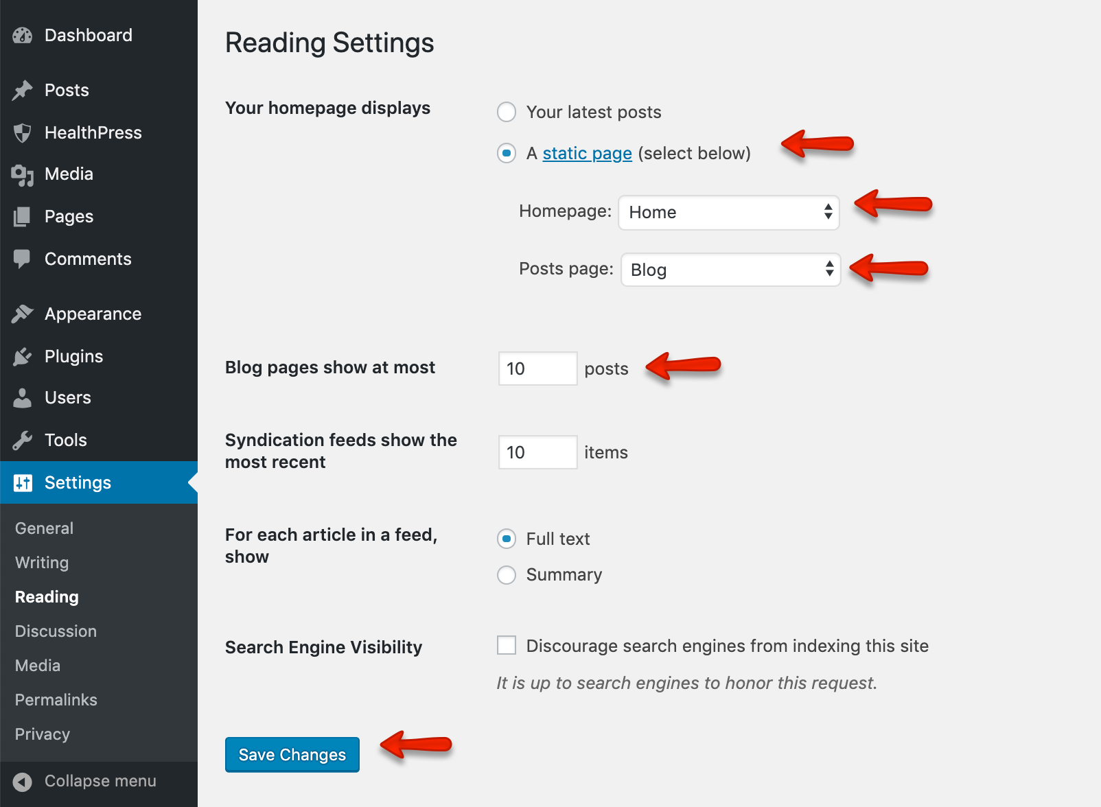Open the 'static page' link
1101x807 pixels.
click(587, 154)
